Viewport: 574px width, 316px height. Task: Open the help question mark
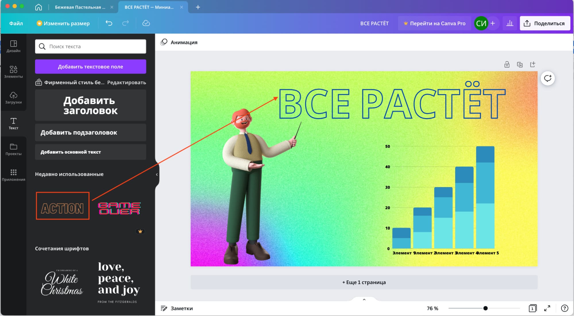coord(565,308)
